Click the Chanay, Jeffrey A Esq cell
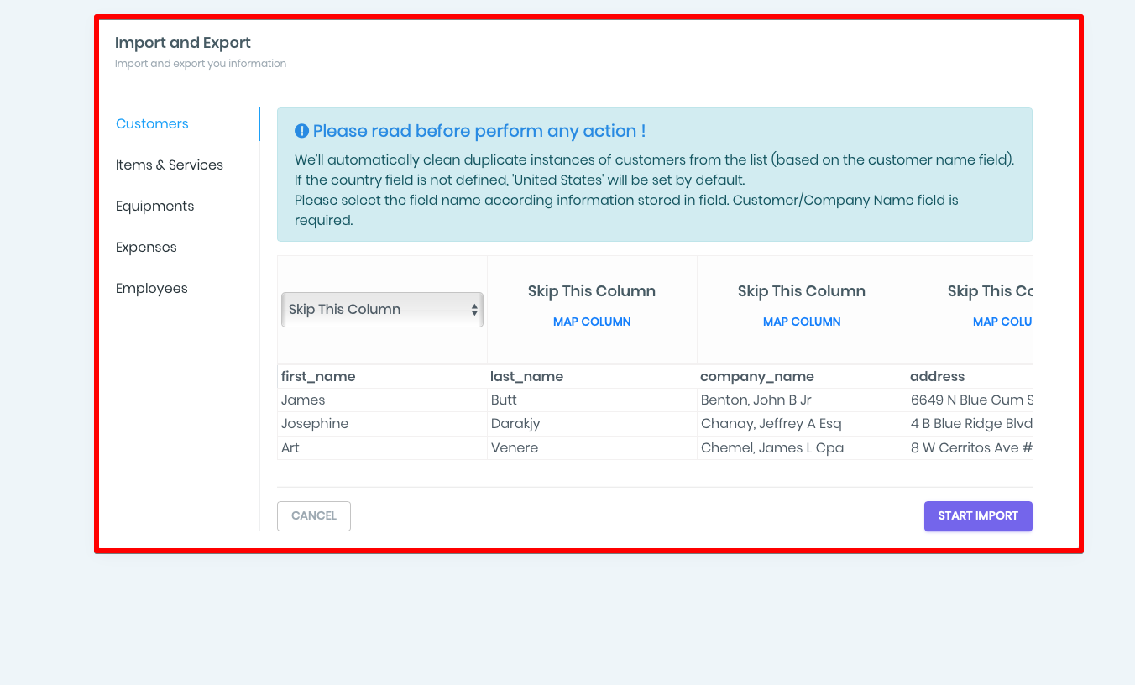 pos(802,424)
